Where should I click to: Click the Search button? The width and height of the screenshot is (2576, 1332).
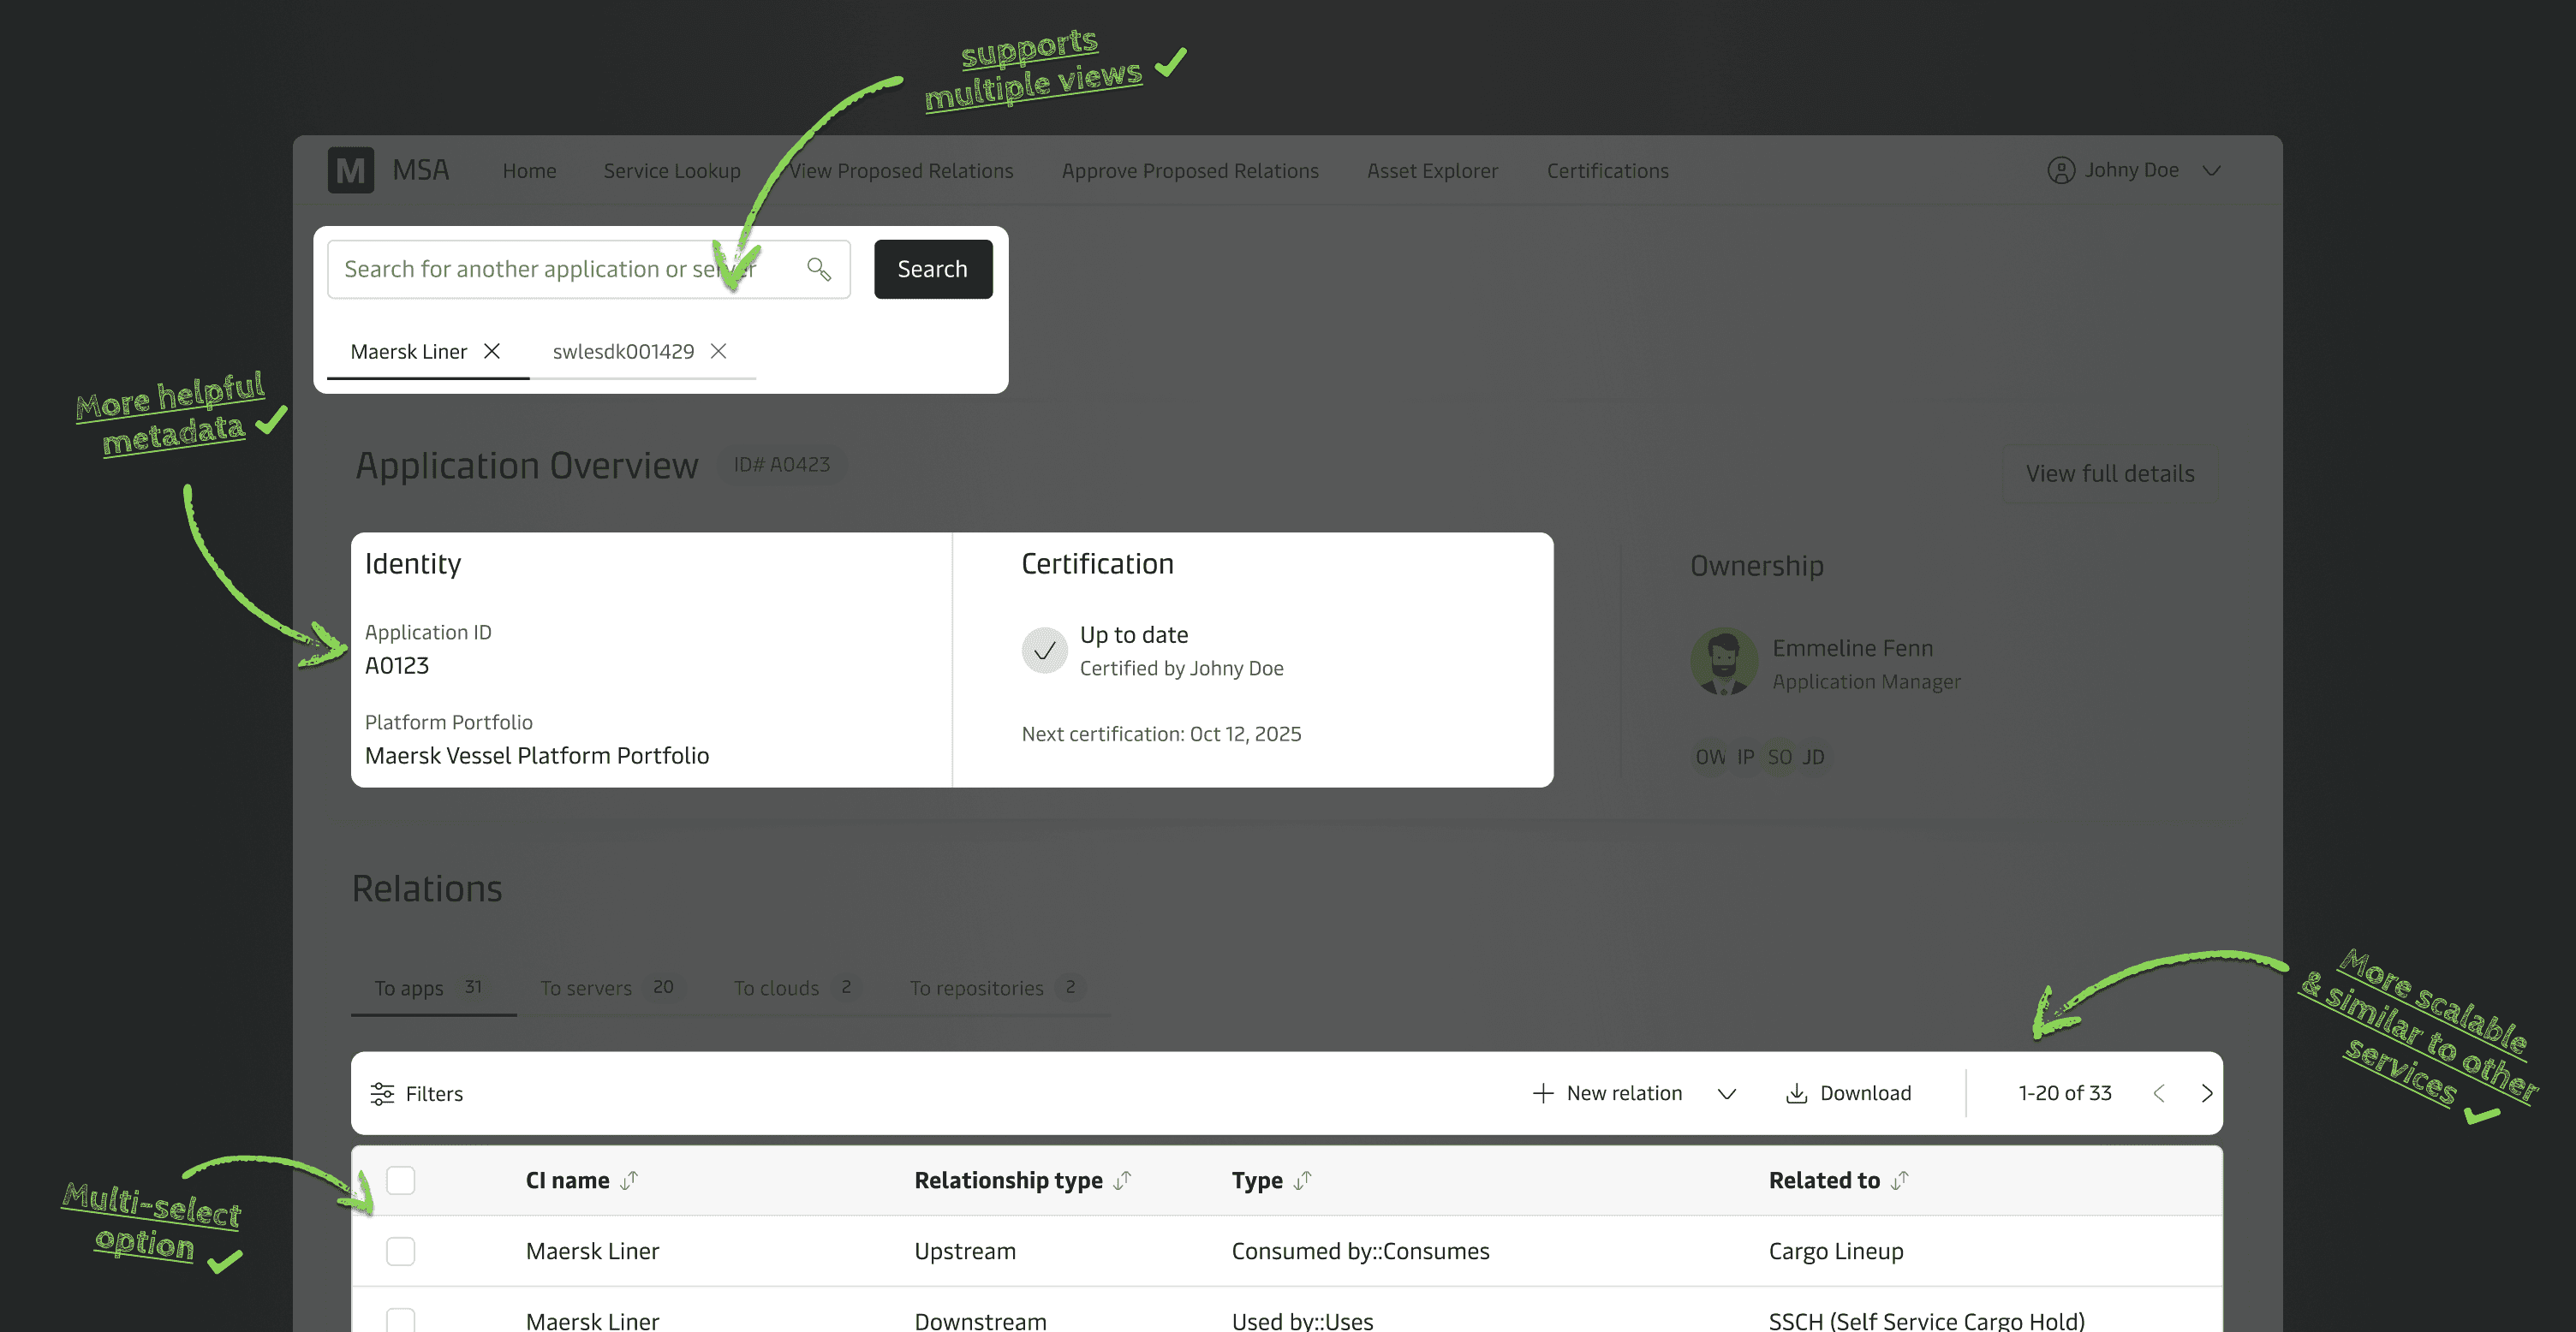(932, 269)
